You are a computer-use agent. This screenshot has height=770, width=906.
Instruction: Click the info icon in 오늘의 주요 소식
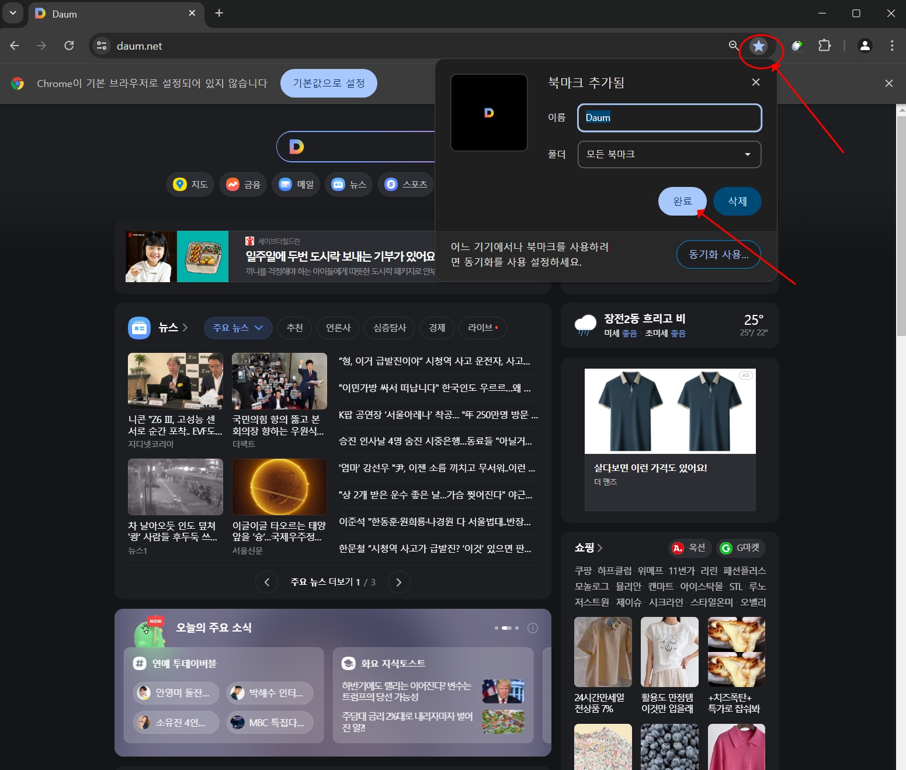(533, 628)
